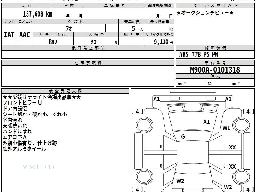Viewport: 256px width, 192px height.
Task: Select the inspector note ハンドルすれ
Action: (x=17, y=132)
